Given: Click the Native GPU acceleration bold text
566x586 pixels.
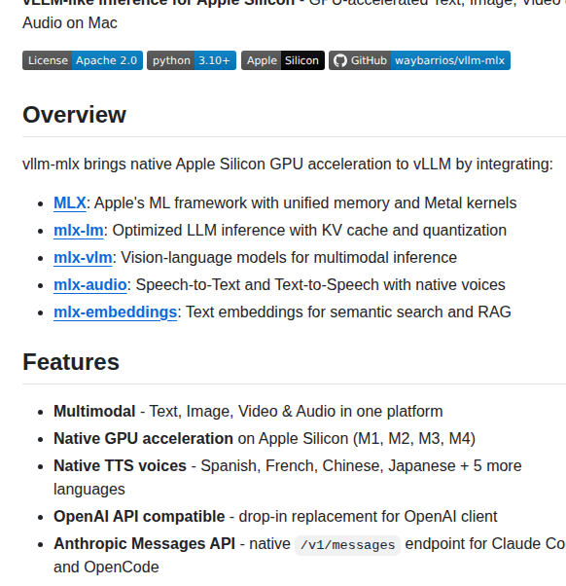Looking at the screenshot, I should (x=143, y=438).
